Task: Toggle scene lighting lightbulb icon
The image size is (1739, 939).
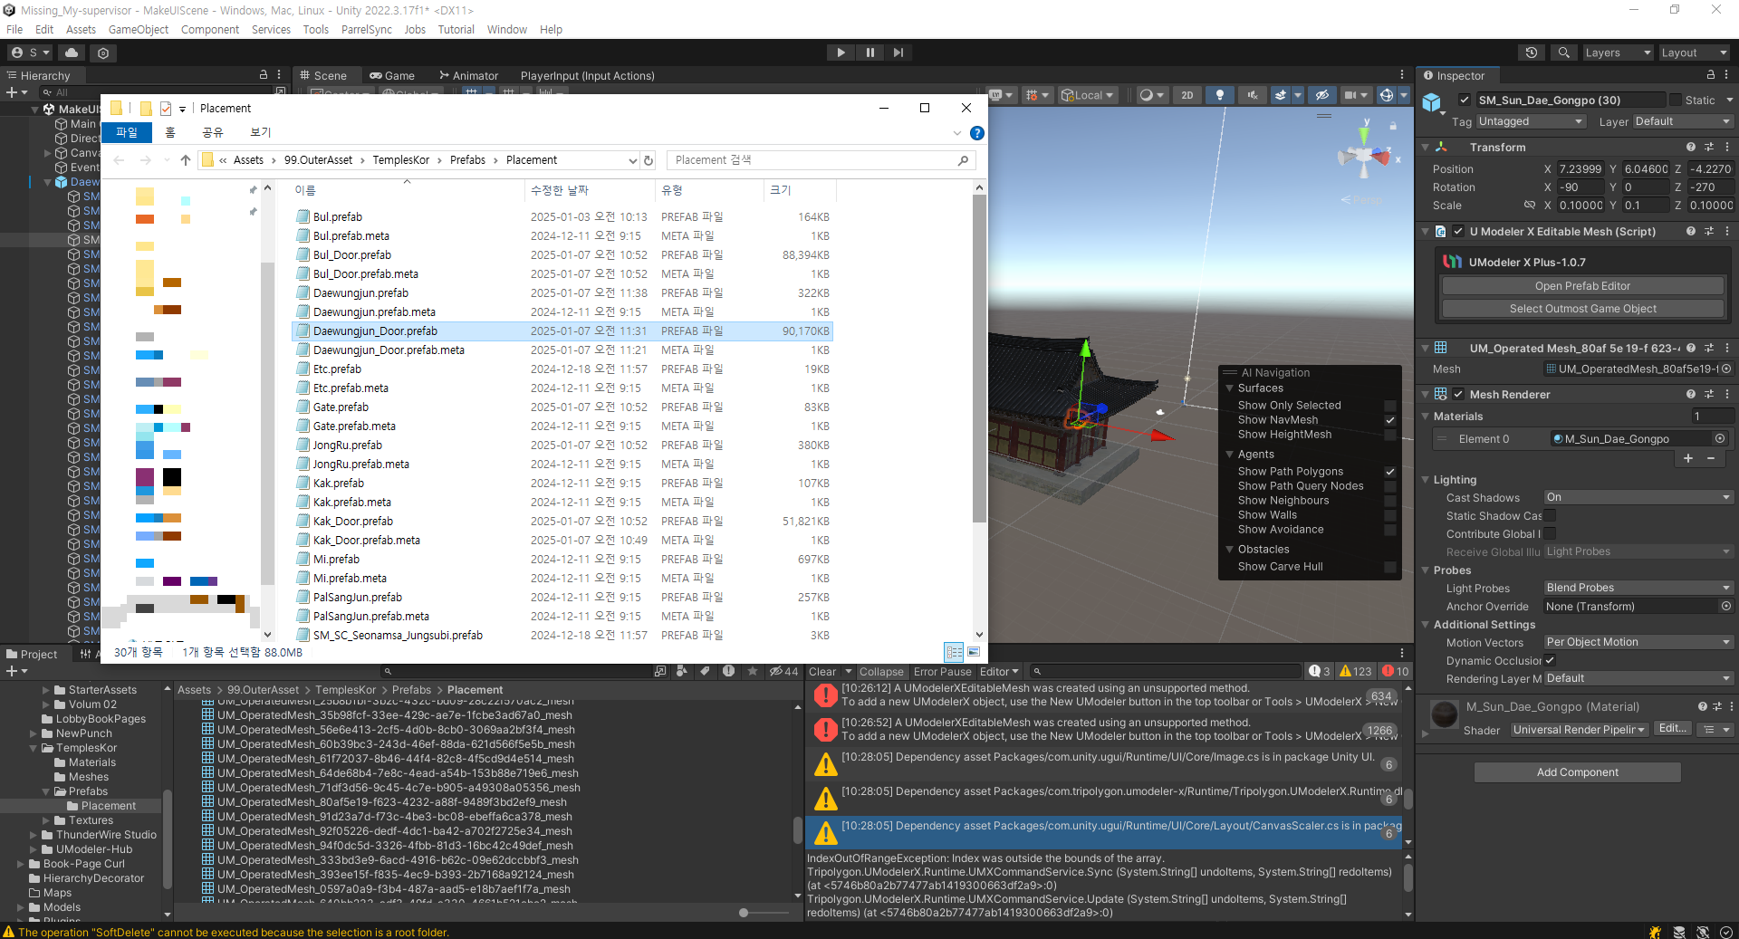Action: click(1220, 94)
